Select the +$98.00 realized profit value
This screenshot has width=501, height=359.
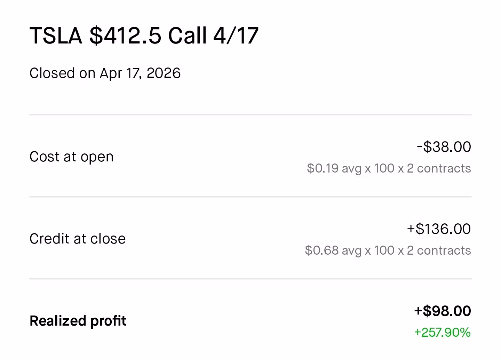[x=443, y=311]
